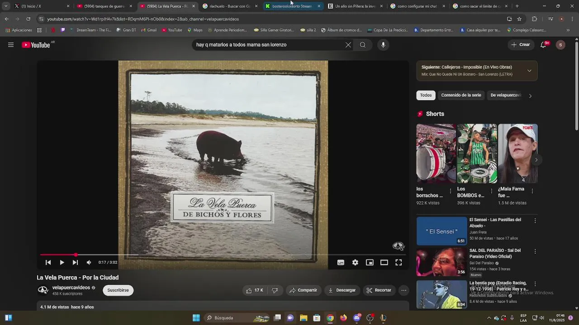This screenshot has width=579, height=325.
Task: Open options for 'Los BOMBOS' short
Action: tap(491, 191)
